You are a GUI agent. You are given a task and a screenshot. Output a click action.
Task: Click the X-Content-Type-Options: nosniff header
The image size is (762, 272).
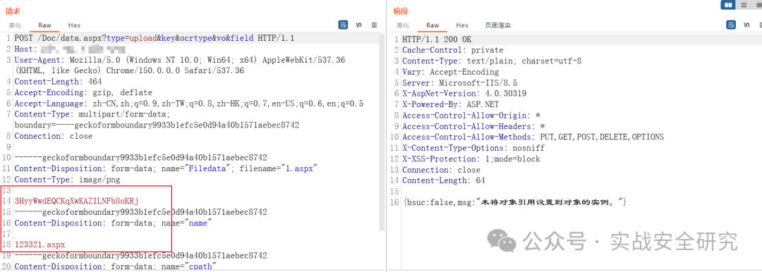click(474, 148)
